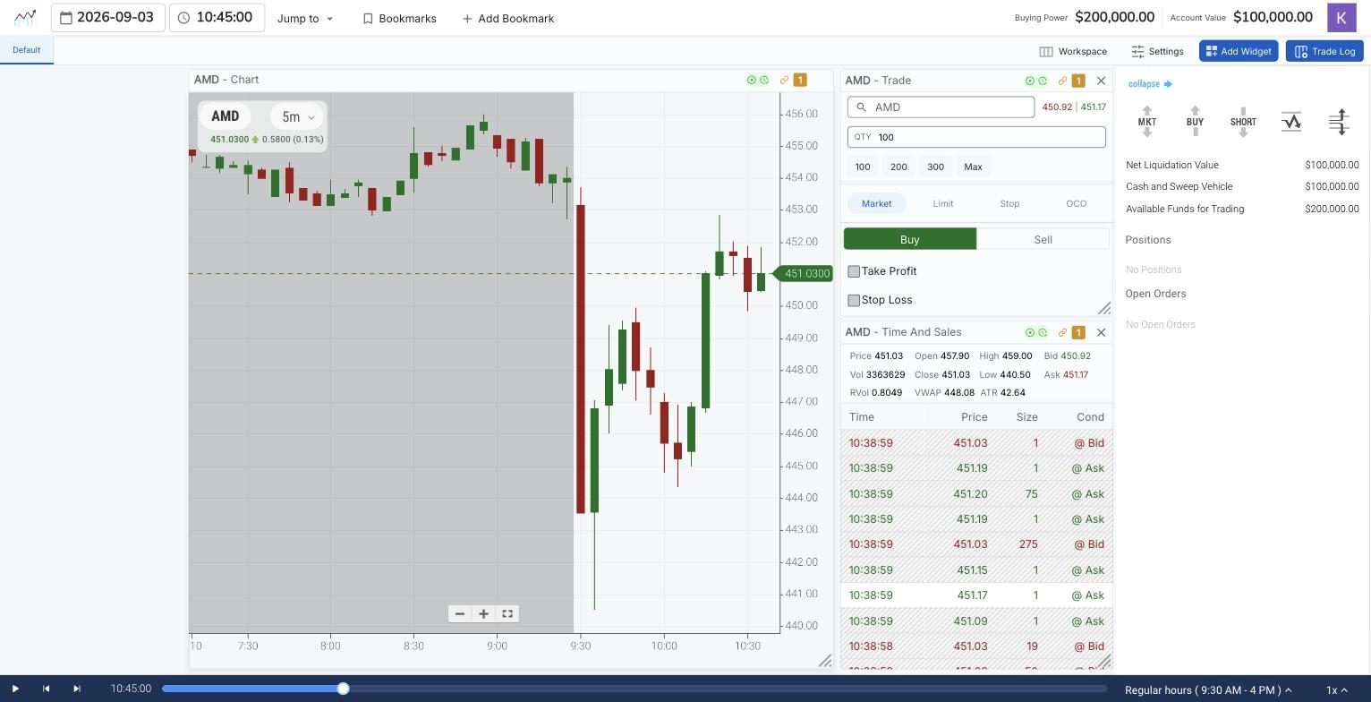The image size is (1371, 702).
Task: Click the SHORT hotkey order icon
Action: [x=1243, y=122]
